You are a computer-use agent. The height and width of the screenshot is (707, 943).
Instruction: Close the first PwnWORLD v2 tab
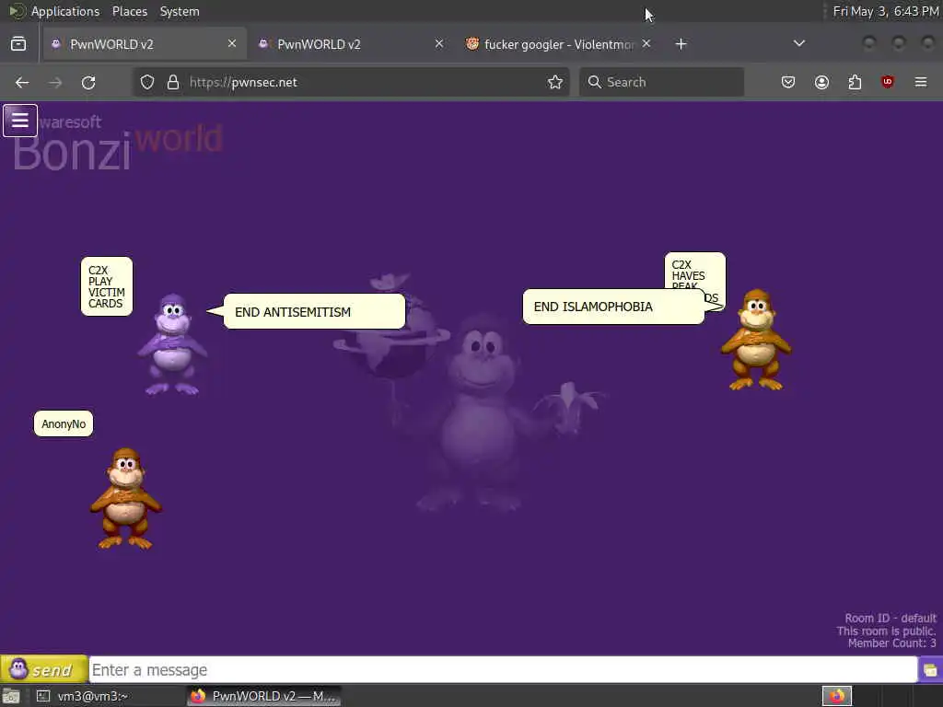pos(231,43)
